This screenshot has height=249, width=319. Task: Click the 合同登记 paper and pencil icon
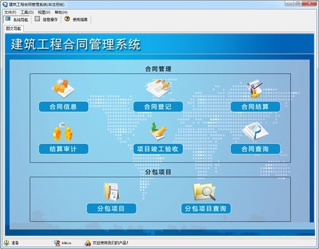pos(158,89)
